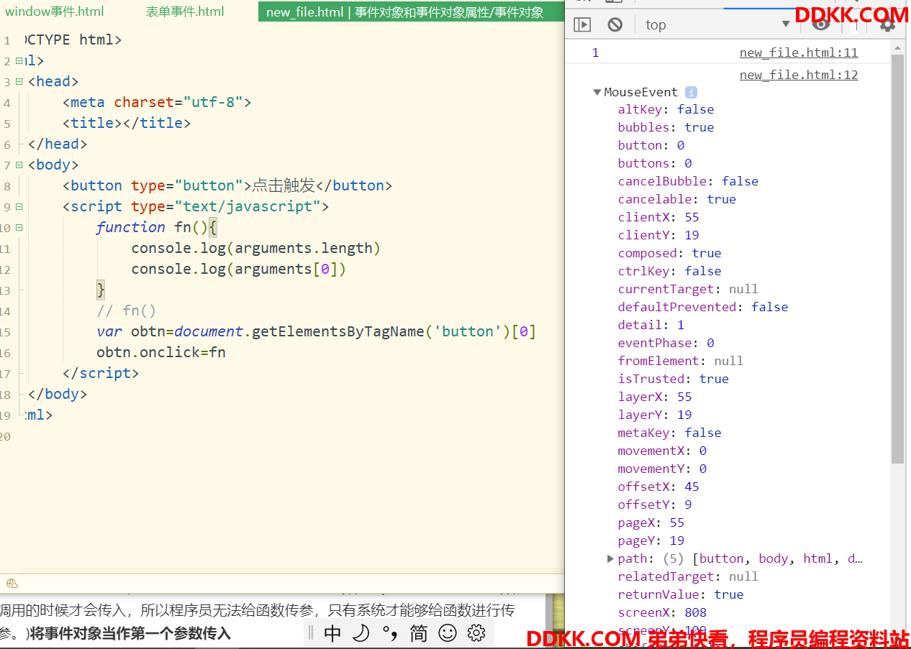Toggle the moon half-width mode in IME bar

pyautogui.click(x=361, y=633)
